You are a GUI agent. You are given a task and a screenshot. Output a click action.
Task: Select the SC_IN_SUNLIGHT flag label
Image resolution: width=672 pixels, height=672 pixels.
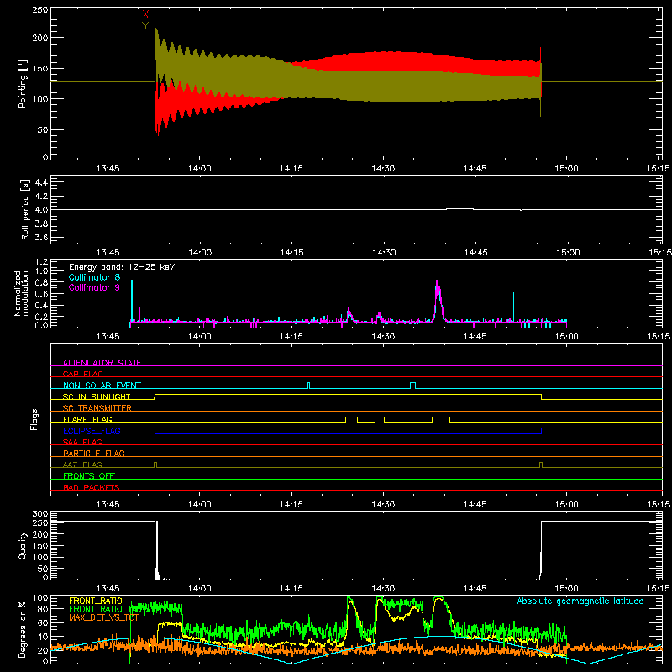pos(97,396)
